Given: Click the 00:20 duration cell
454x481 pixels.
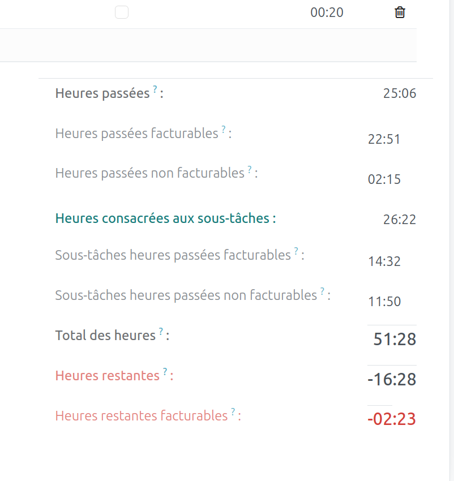Looking at the screenshot, I should click(x=327, y=12).
